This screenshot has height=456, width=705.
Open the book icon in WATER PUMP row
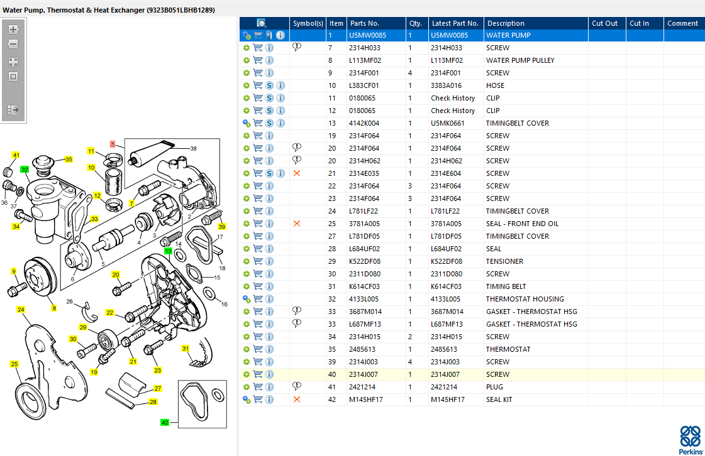[269, 35]
